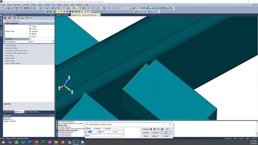Click the Previous button

point(146,133)
